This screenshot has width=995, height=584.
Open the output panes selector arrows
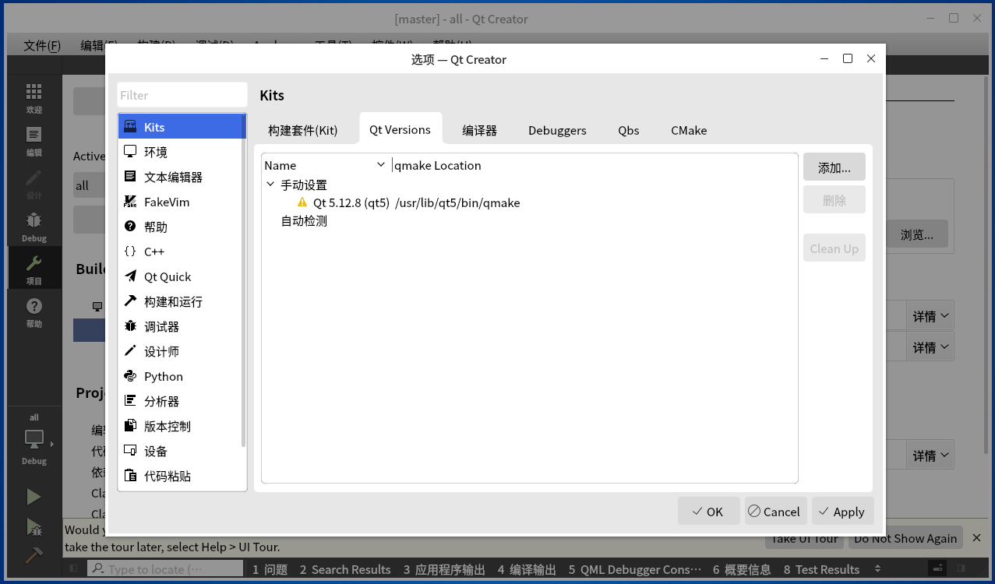point(878,569)
